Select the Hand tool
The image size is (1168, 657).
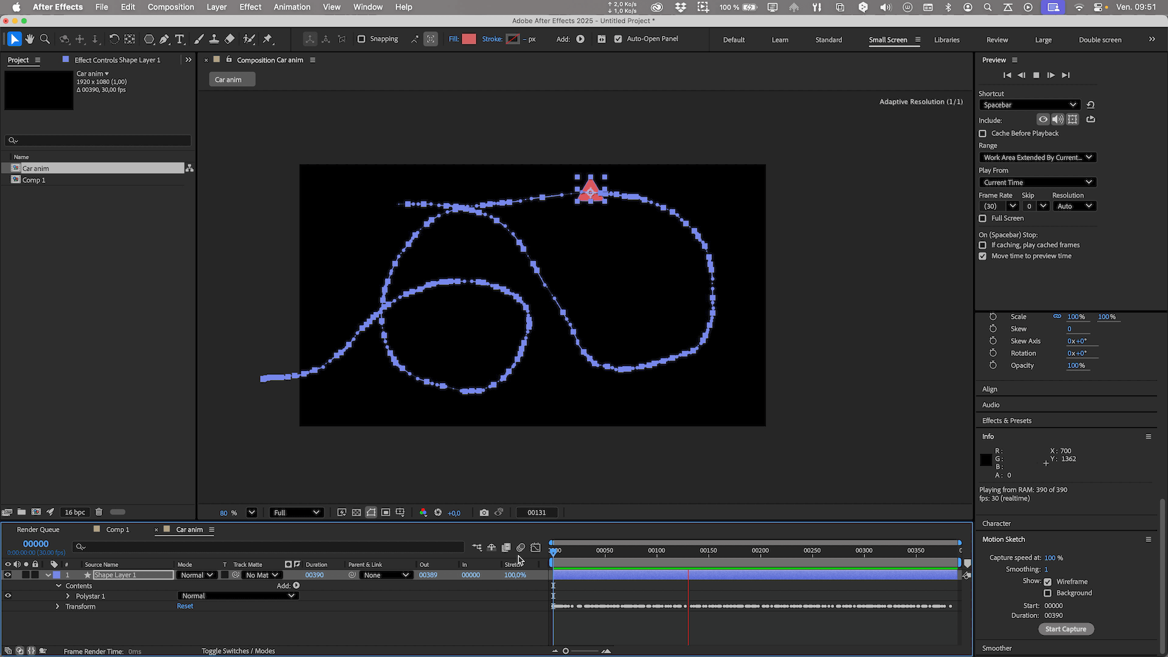tap(30, 39)
